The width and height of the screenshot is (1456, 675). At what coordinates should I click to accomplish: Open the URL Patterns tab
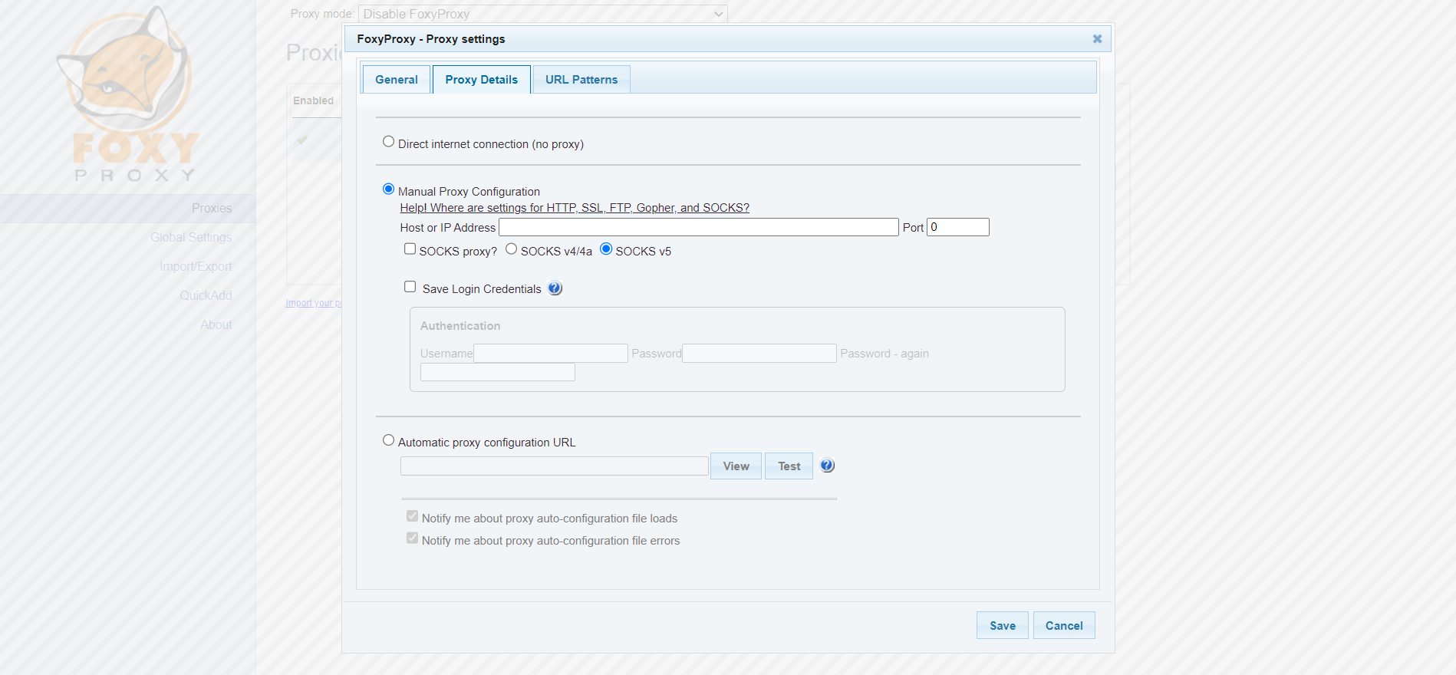tap(581, 80)
